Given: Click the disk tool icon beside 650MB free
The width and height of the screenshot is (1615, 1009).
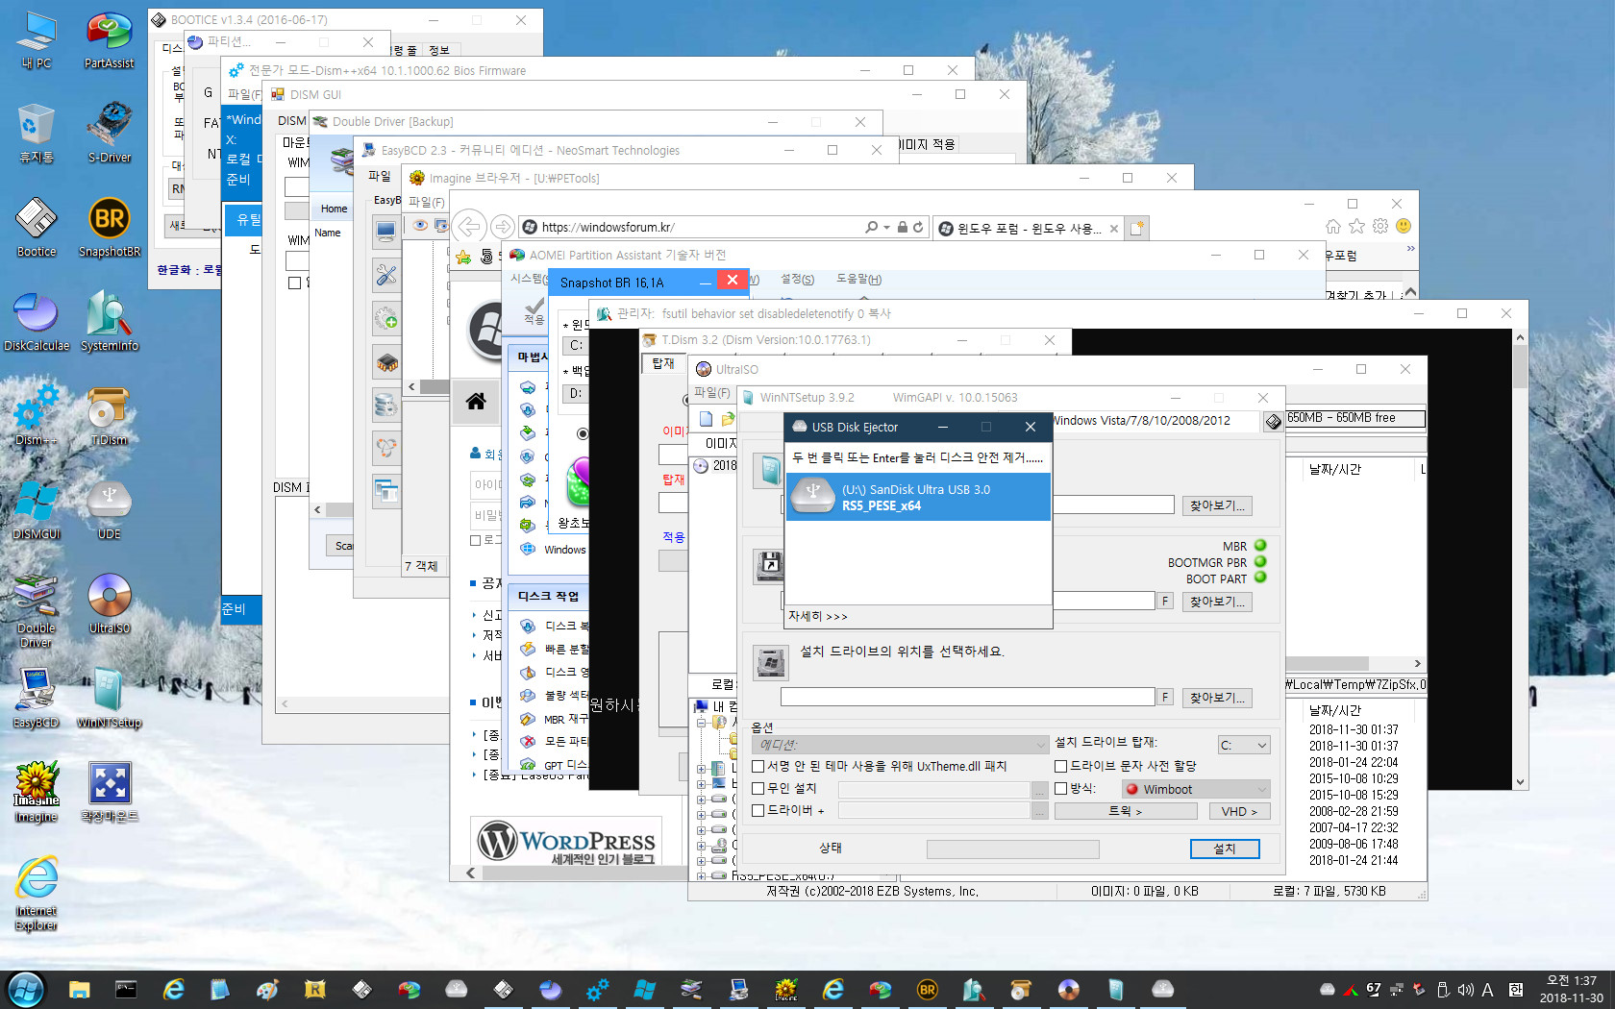Looking at the screenshot, I should [x=1273, y=421].
